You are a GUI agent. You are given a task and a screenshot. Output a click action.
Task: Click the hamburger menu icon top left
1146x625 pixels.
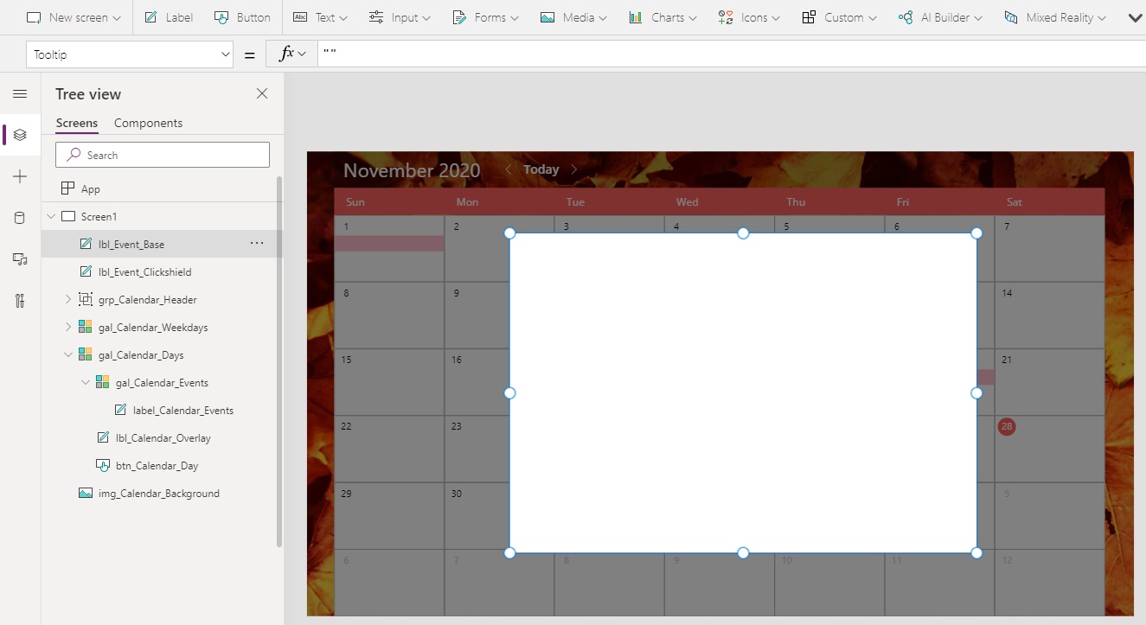pyautogui.click(x=20, y=93)
